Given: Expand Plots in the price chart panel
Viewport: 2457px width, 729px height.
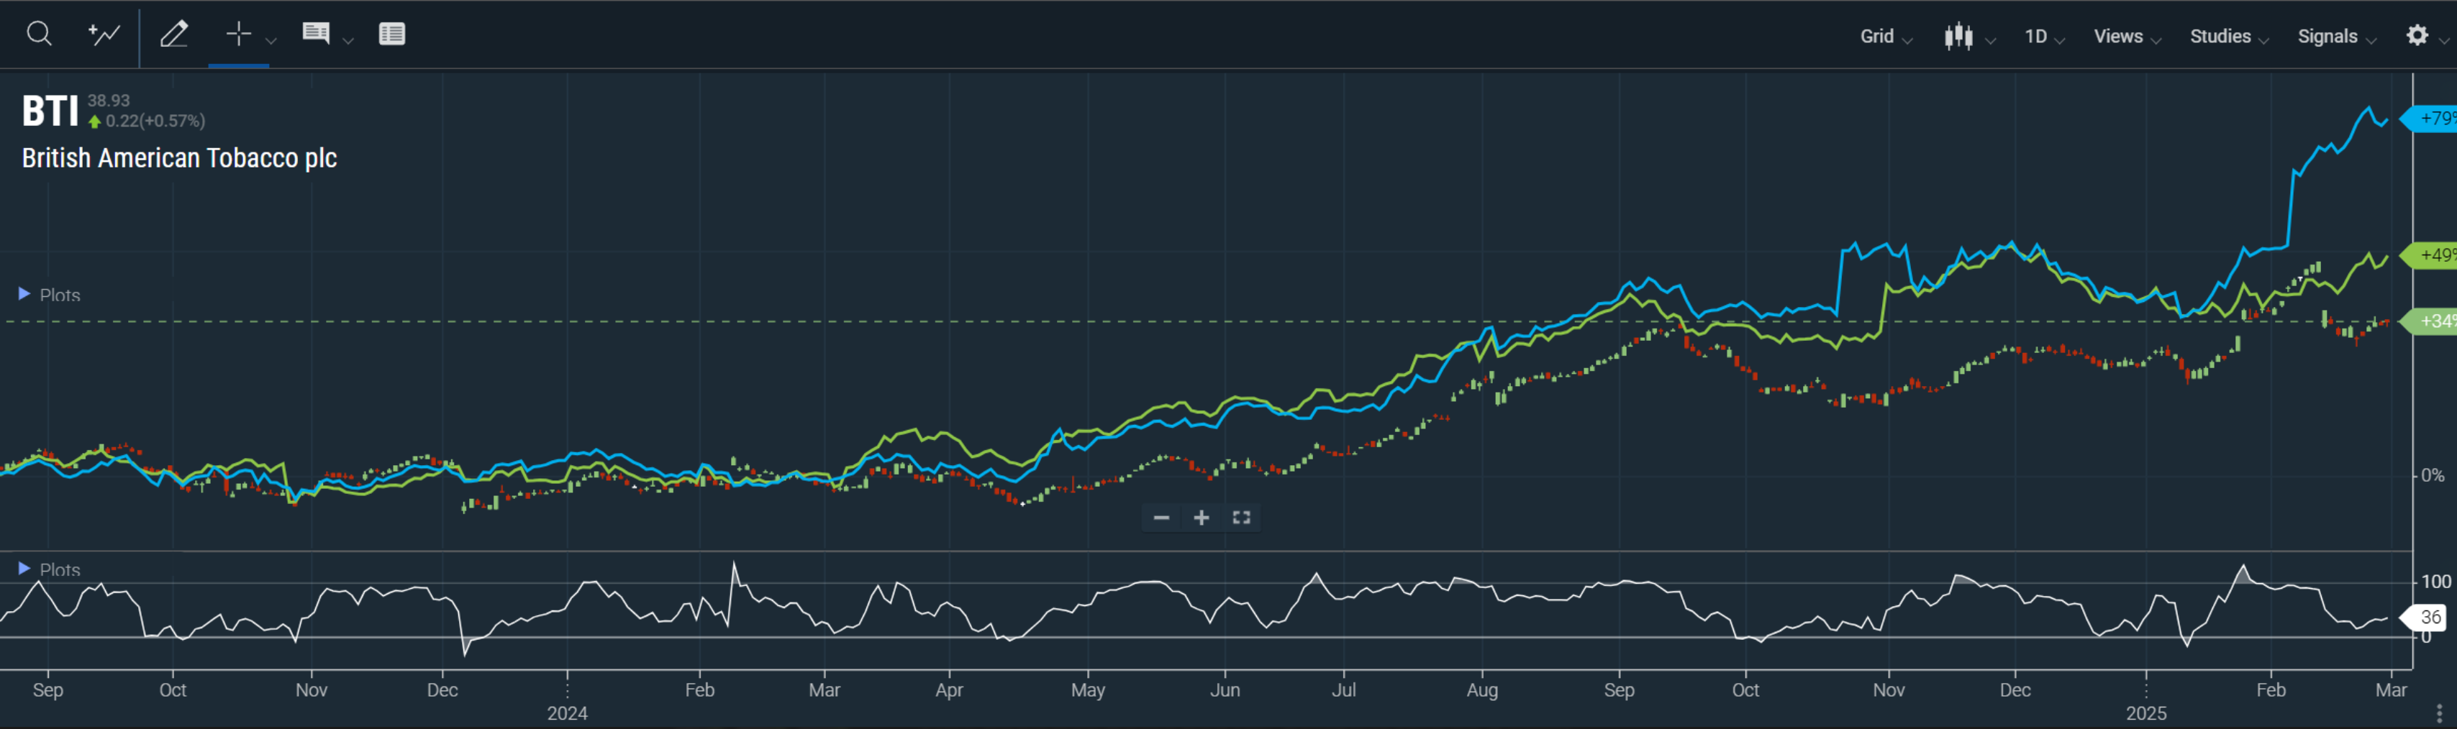Looking at the screenshot, I should point(50,295).
